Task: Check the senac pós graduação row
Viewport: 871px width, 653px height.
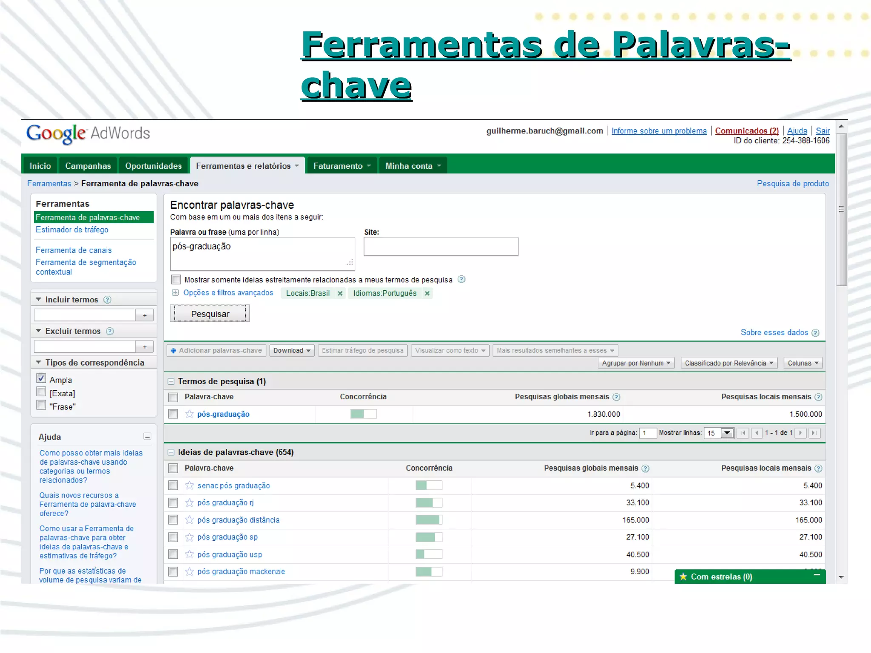Action: 173,485
